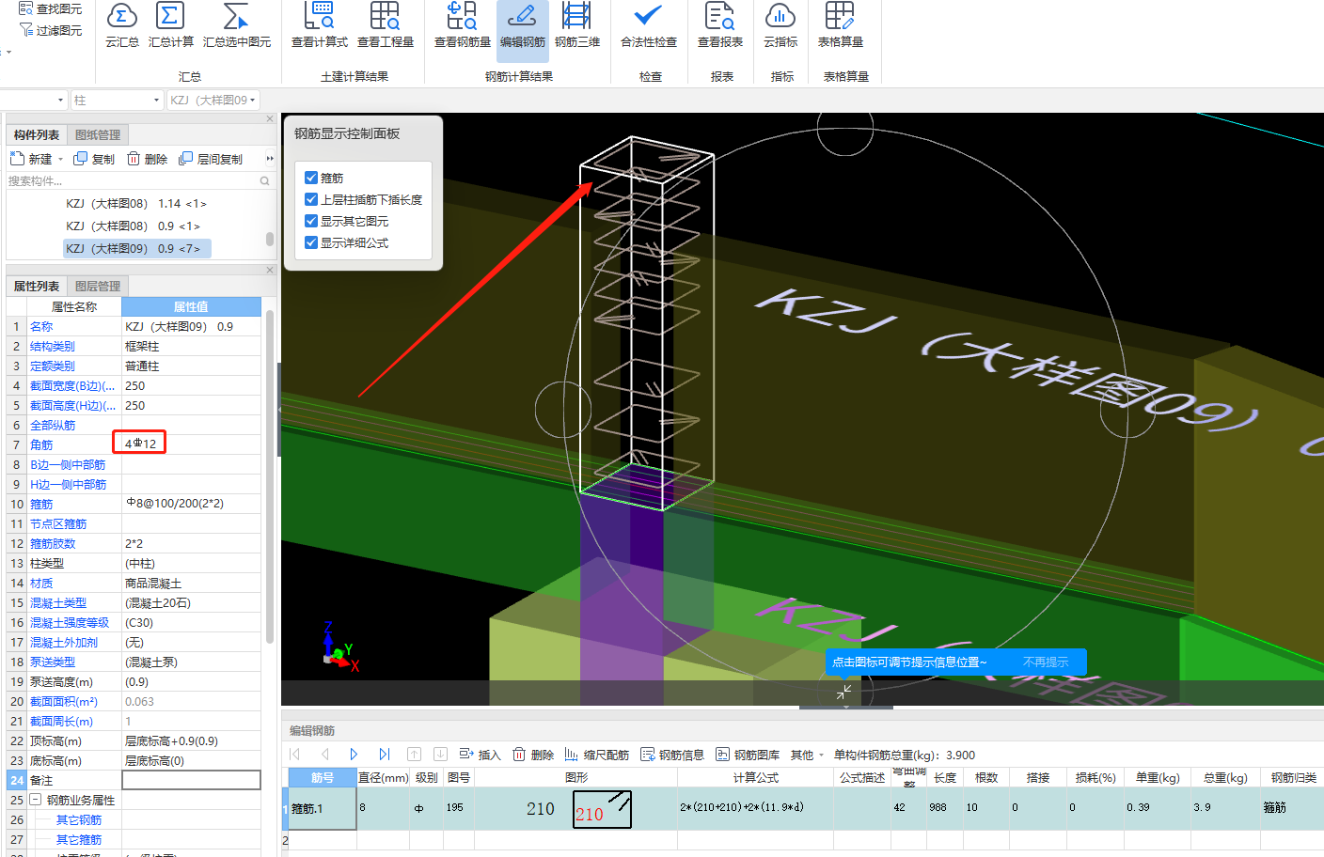Click the 备注 value input field
Viewport: 1324px width, 857px height.
tap(192, 780)
